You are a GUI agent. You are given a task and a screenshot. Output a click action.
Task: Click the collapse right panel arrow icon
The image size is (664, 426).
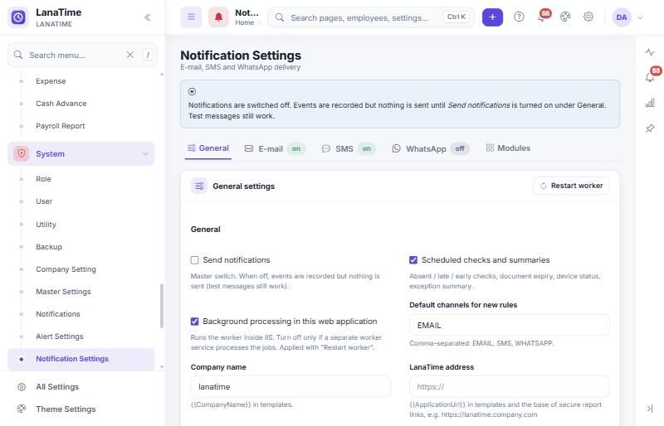tap(650, 409)
